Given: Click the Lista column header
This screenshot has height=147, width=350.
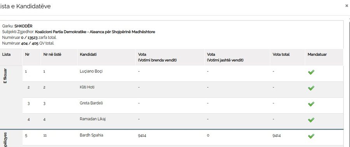Looking at the screenshot, I should pyautogui.click(x=6, y=54).
